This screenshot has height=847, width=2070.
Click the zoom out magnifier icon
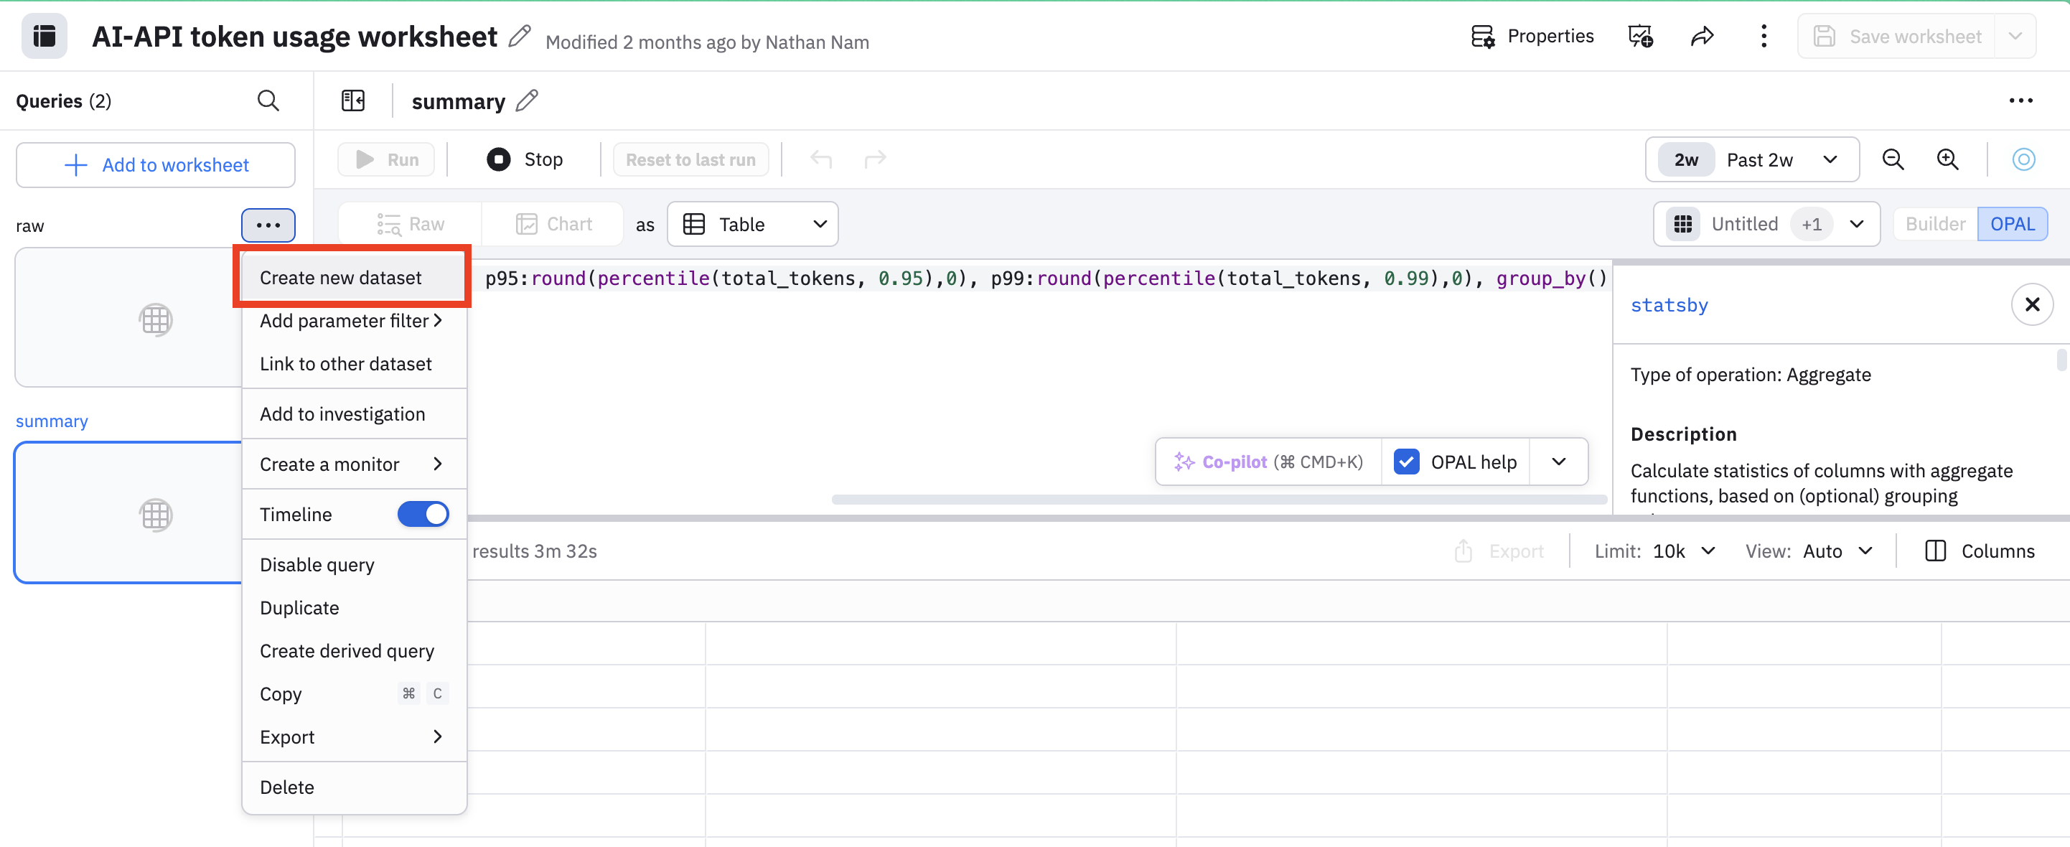pyautogui.click(x=1894, y=159)
